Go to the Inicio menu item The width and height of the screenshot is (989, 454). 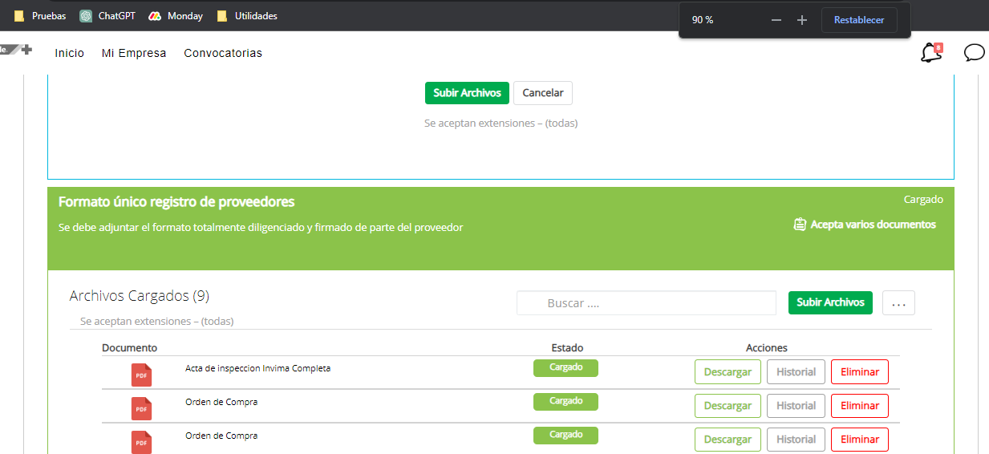[x=69, y=53]
